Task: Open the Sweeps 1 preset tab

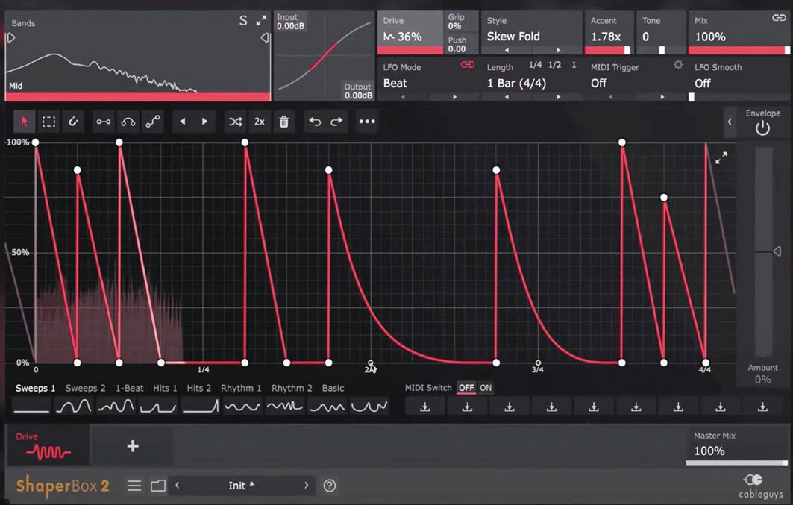Action: click(x=35, y=388)
